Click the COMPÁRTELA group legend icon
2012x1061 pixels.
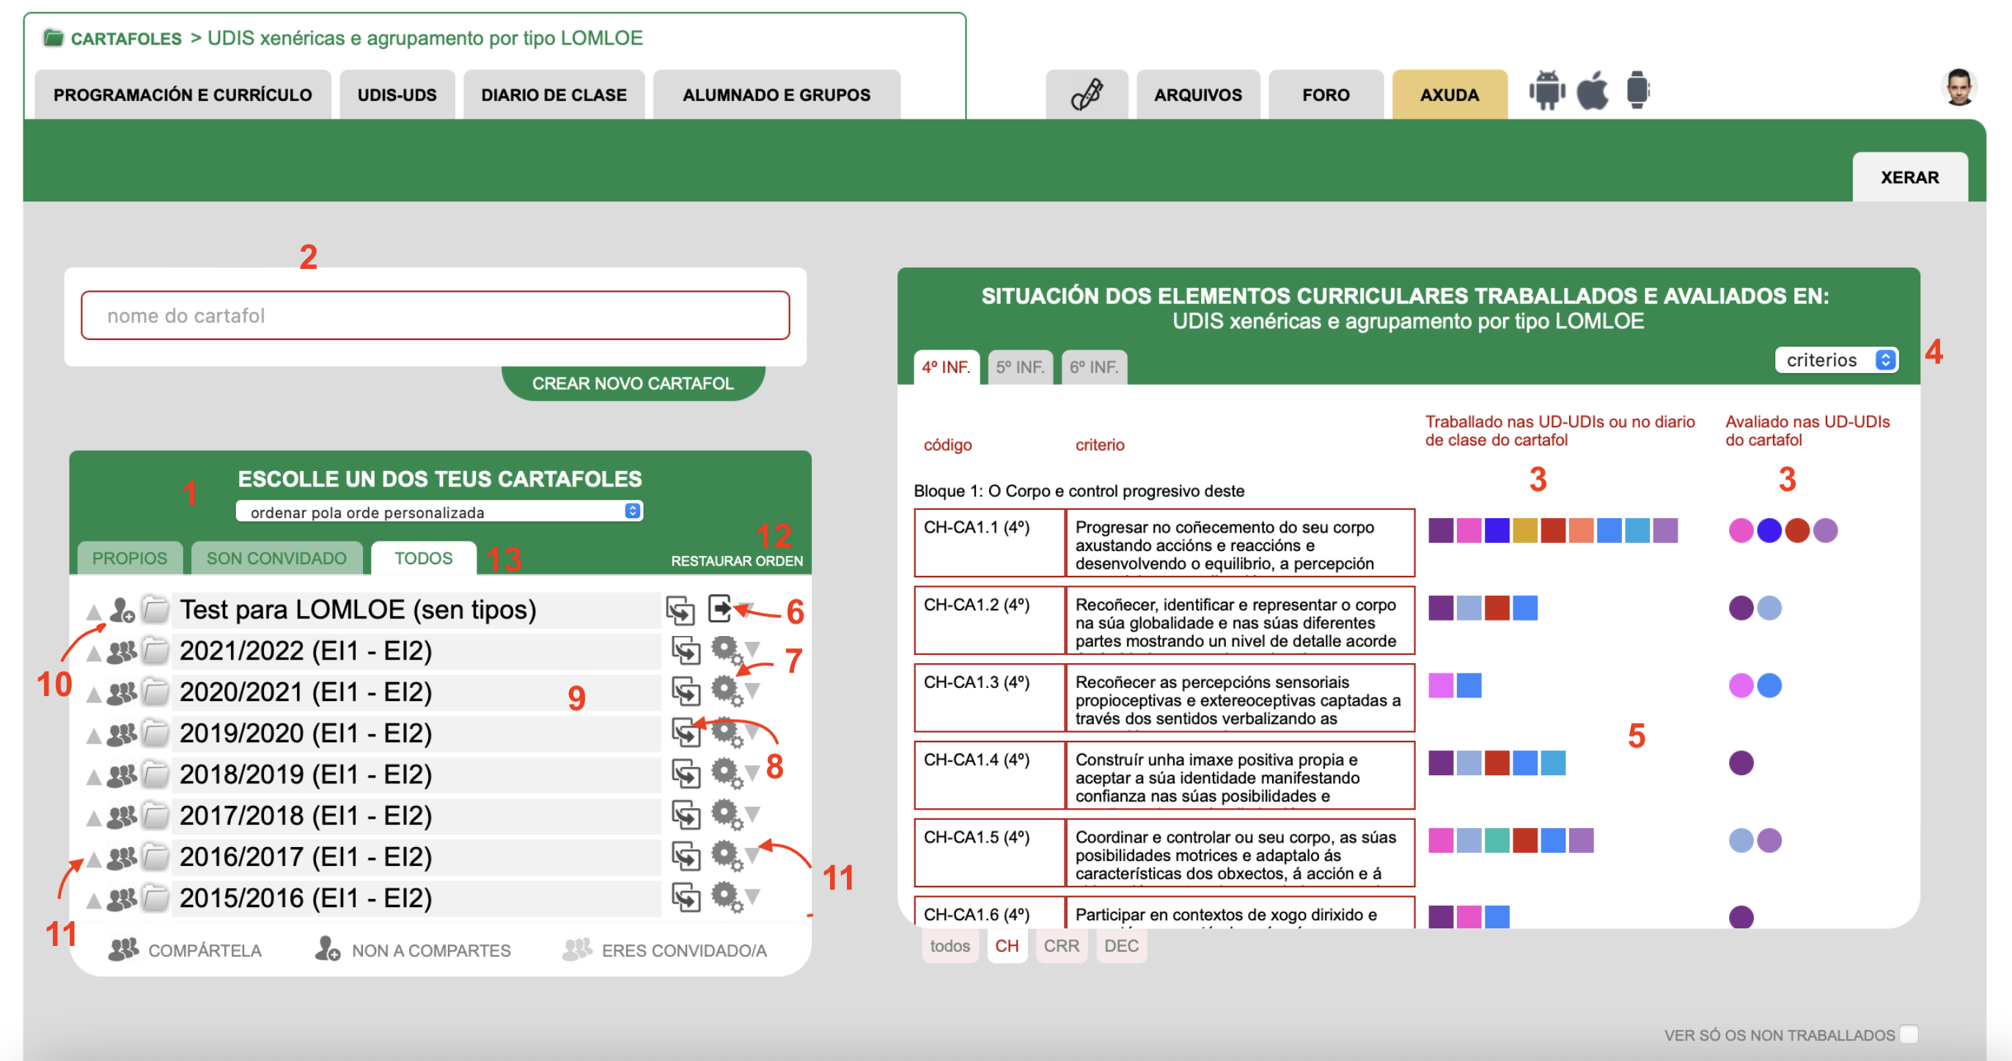(x=123, y=950)
